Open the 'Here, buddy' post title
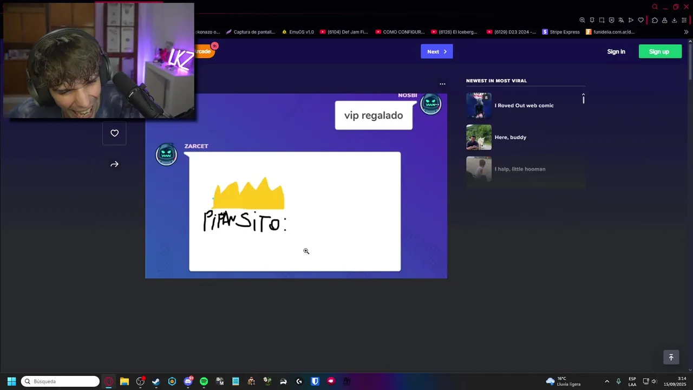Screen dimensions: 693x390 (x=511, y=138)
